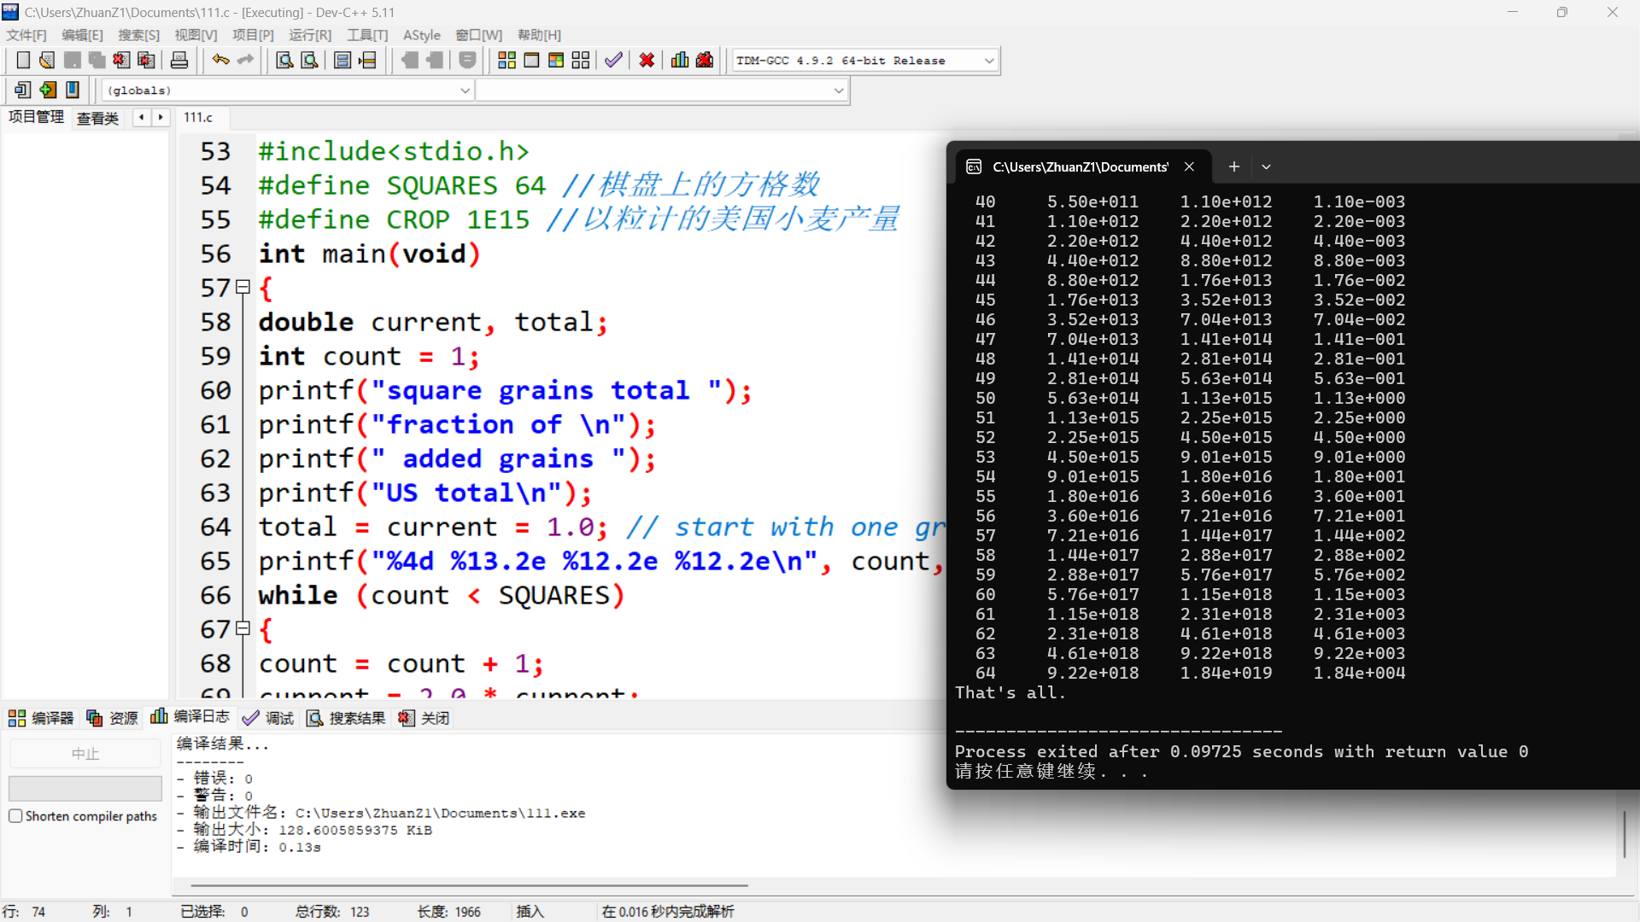
Task: Click the red X stop execution icon
Action: (x=647, y=60)
